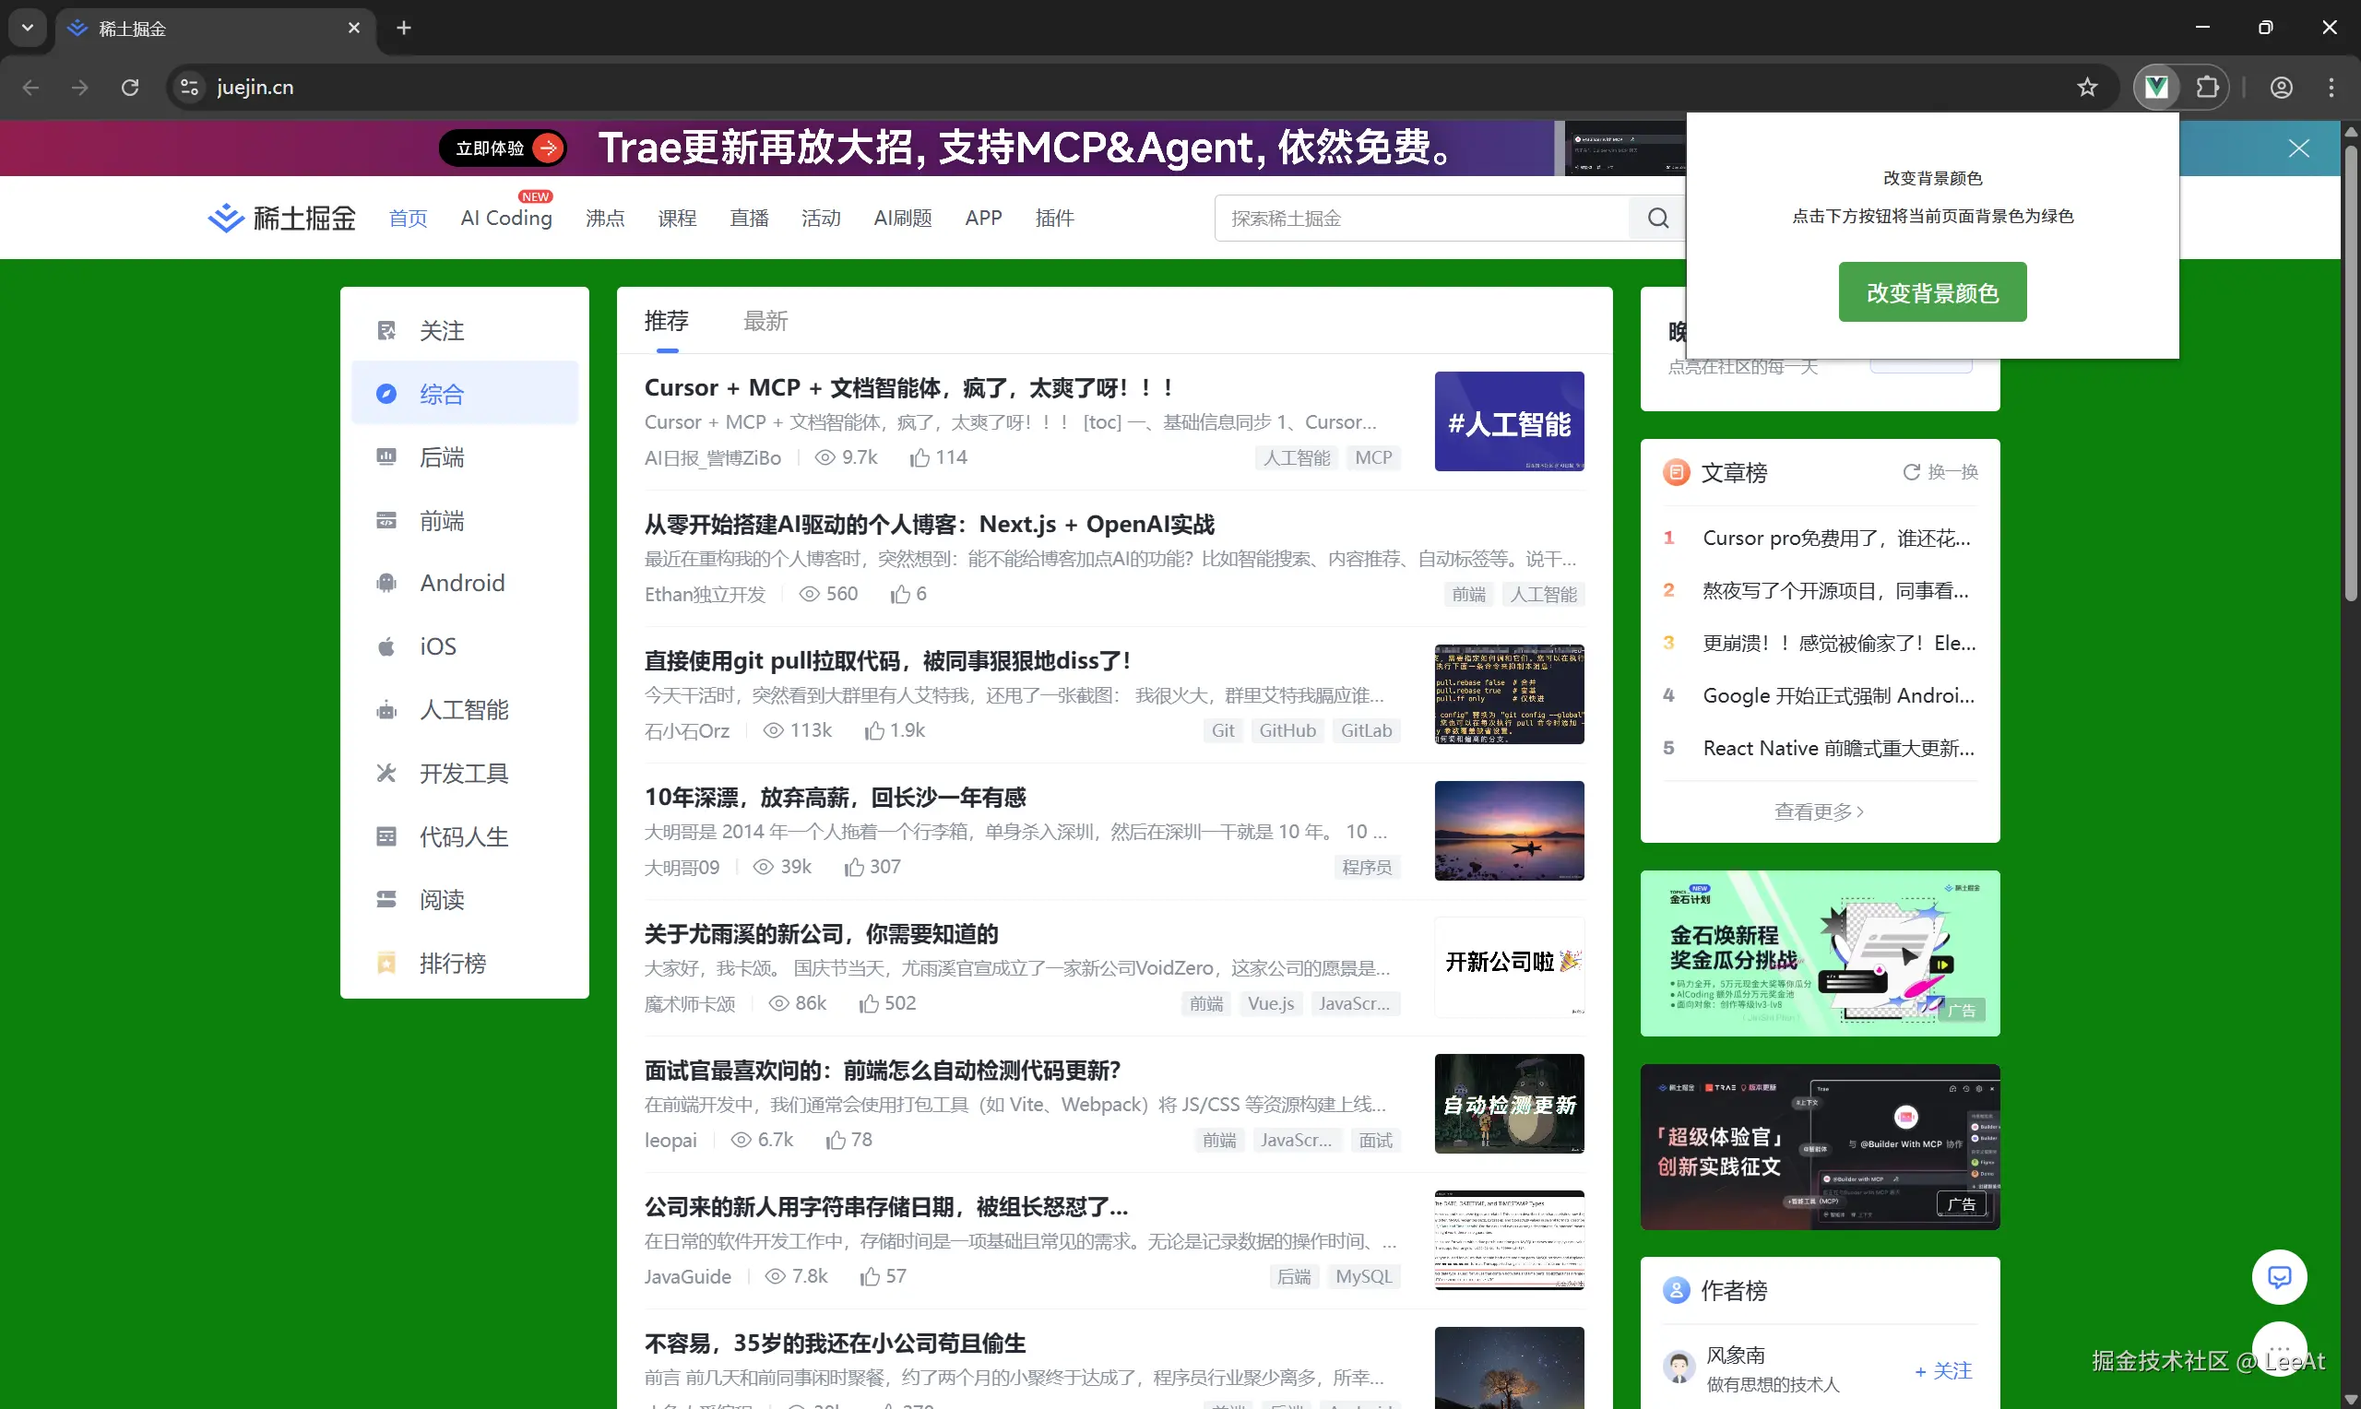Click the 立即体验 banner button
Screen dimensions: 2361x1409
coord(504,148)
